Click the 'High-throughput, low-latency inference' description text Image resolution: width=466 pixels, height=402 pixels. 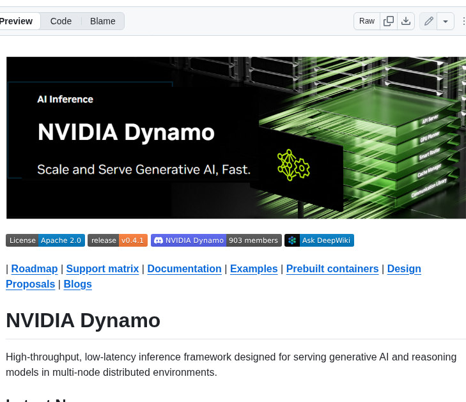[x=231, y=364]
